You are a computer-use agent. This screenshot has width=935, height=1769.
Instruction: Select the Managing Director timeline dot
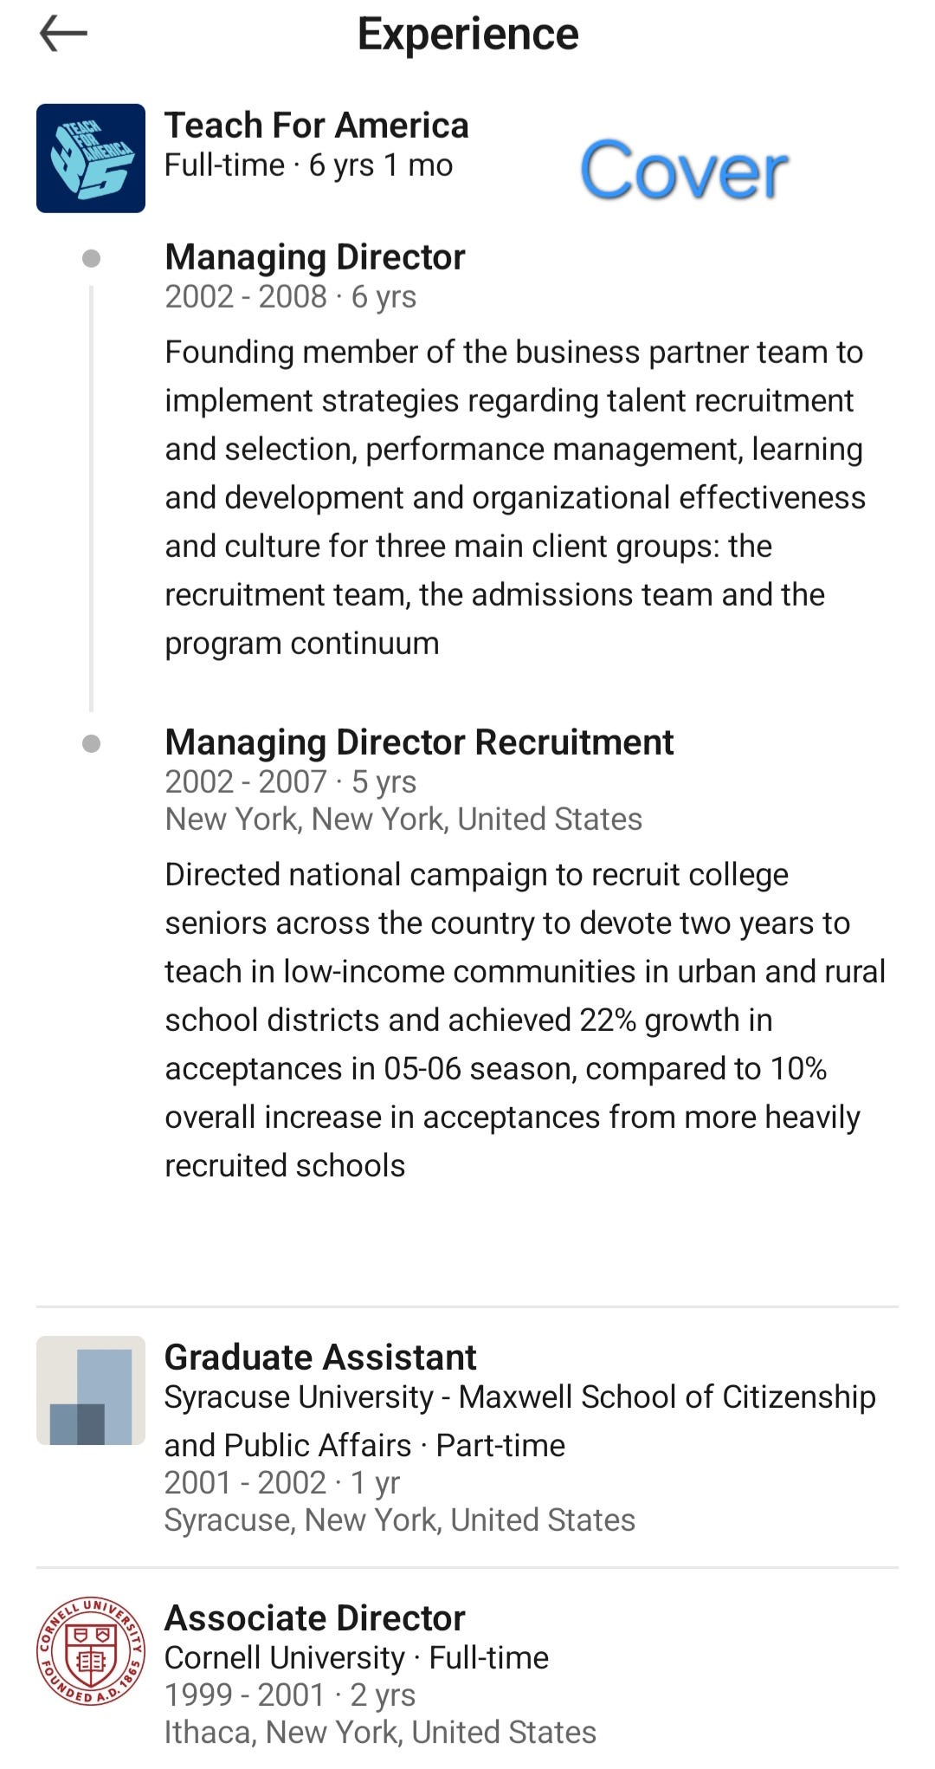click(x=91, y=258)
